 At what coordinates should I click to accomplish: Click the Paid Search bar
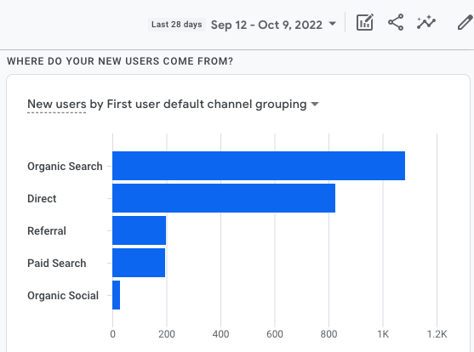tap(139, 263)
